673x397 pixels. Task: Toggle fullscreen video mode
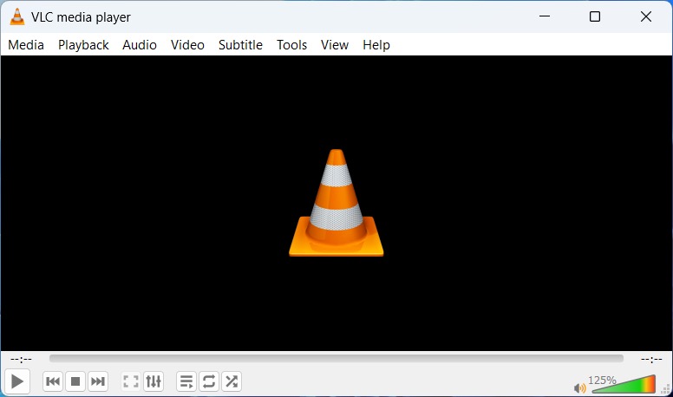[x=130, y=381]
